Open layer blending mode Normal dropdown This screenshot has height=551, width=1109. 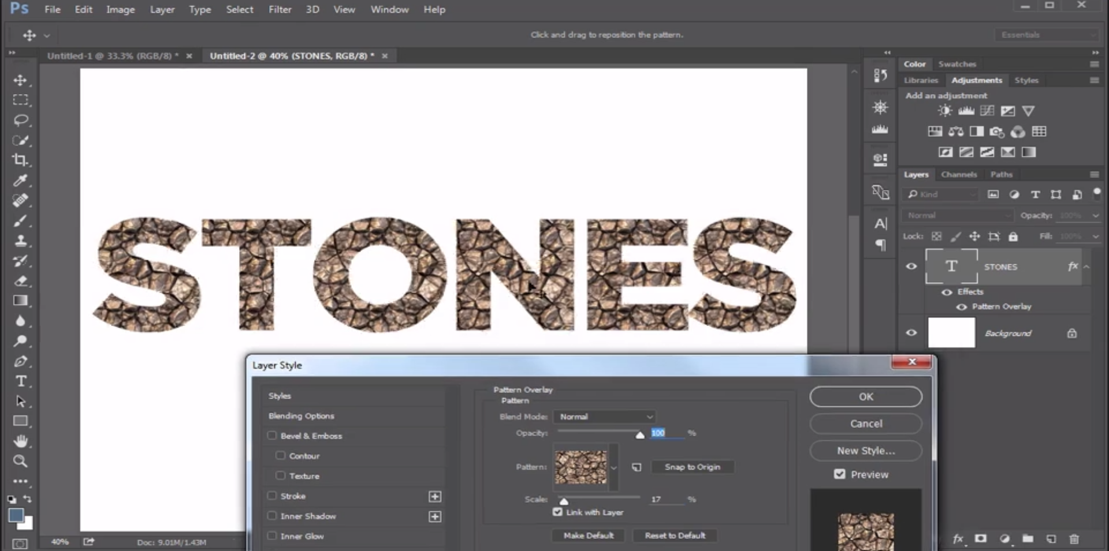(958, 215)
